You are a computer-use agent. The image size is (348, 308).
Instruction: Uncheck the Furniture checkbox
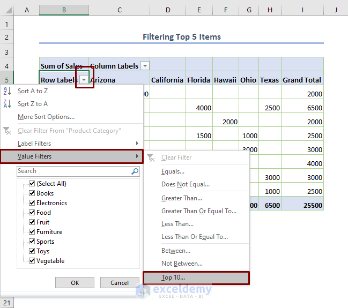click(x=32, y=232)
